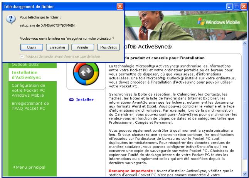
Task: Click the Enregistrer button
Action: (x=57, y=47)
